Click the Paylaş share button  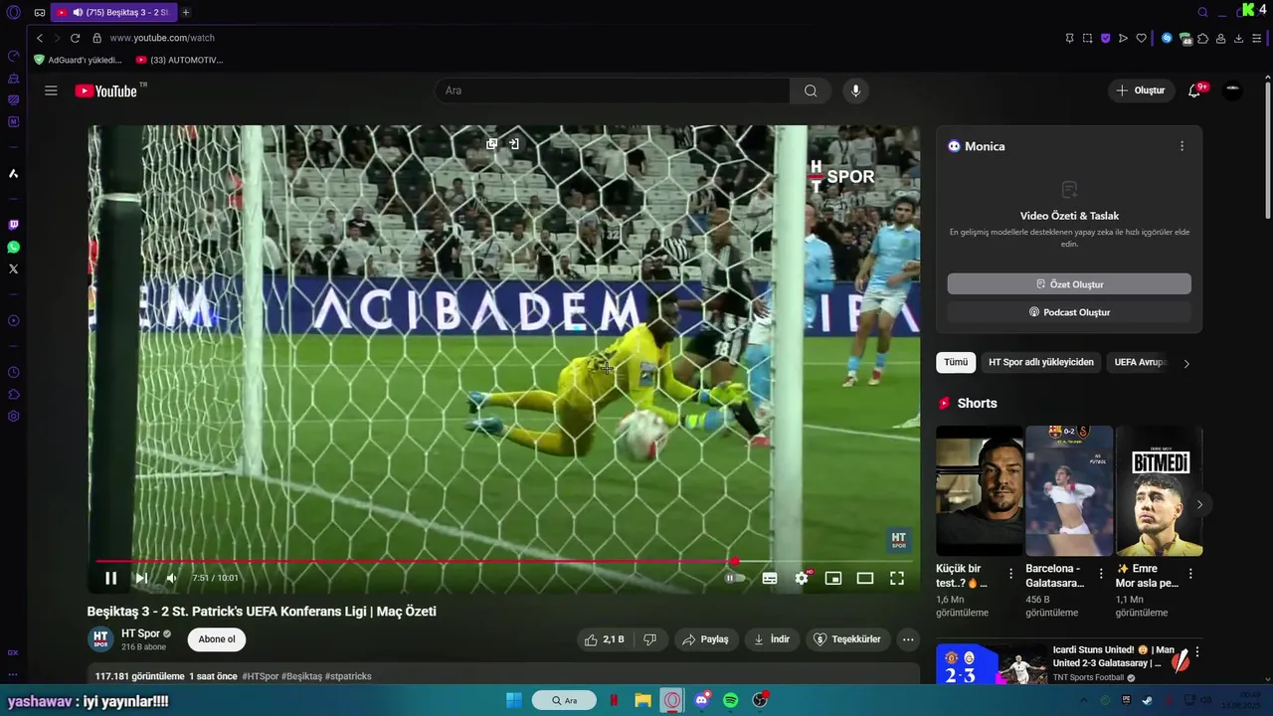click(x=705, y=639)
